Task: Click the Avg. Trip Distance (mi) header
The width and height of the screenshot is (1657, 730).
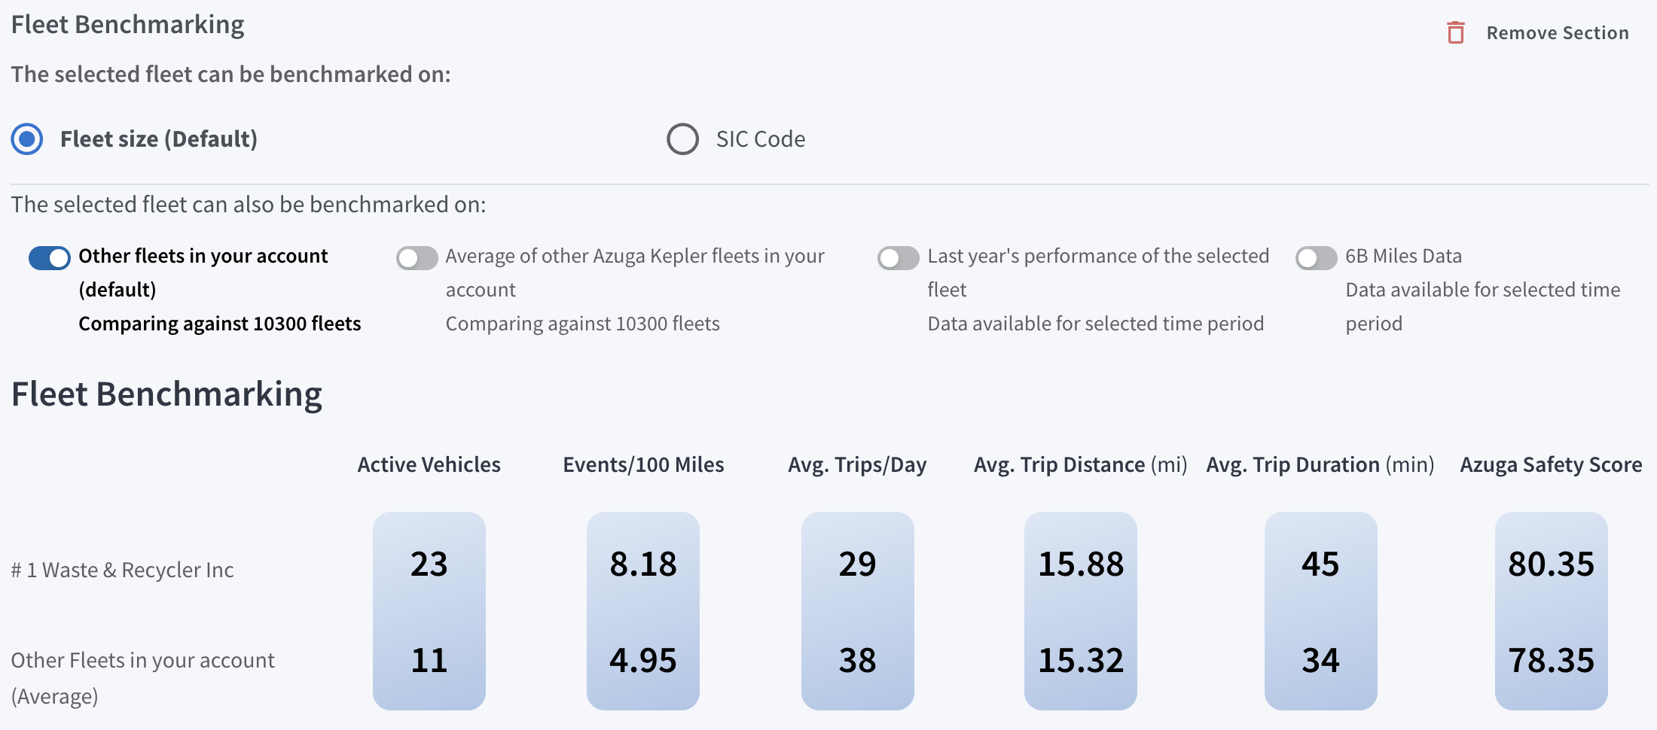Action: (1080, 465)
